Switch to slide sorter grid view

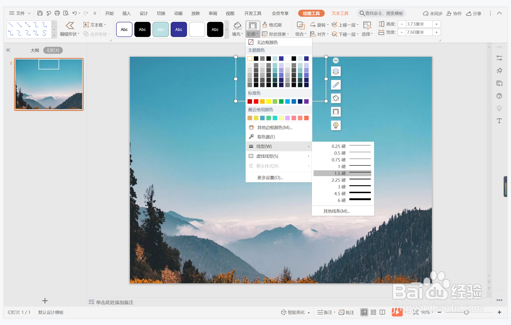click(373, 312)
